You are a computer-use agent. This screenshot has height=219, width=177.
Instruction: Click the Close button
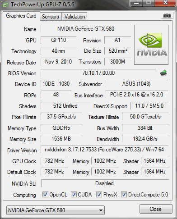click(x=156, y=209)
